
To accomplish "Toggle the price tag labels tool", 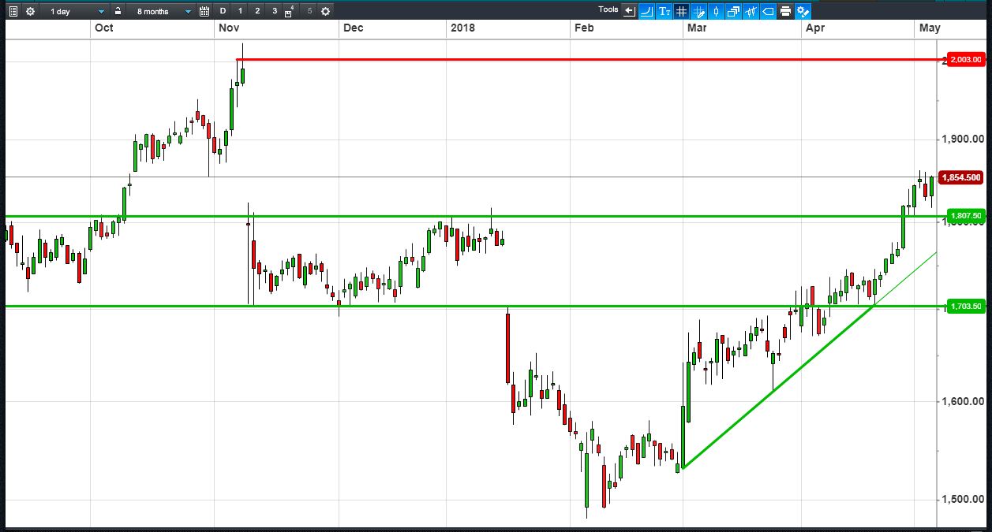I will pos(768,11).
